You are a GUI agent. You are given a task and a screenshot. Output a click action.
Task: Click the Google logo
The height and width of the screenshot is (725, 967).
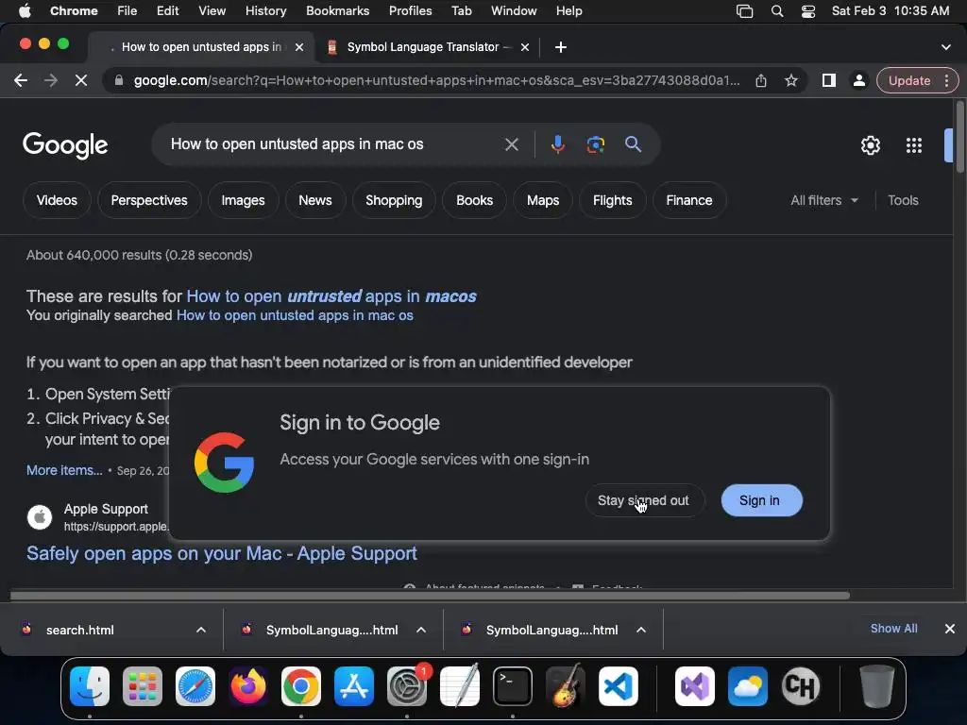[65, 145]
